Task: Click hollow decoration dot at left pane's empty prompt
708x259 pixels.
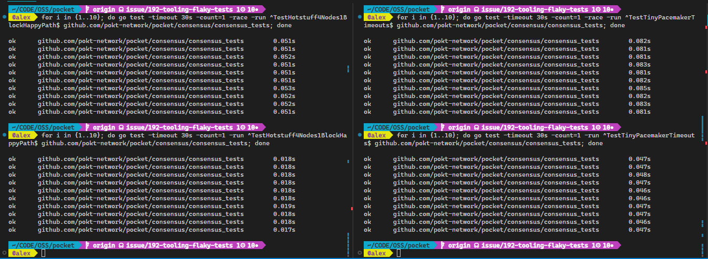Action: click(4, 253)
